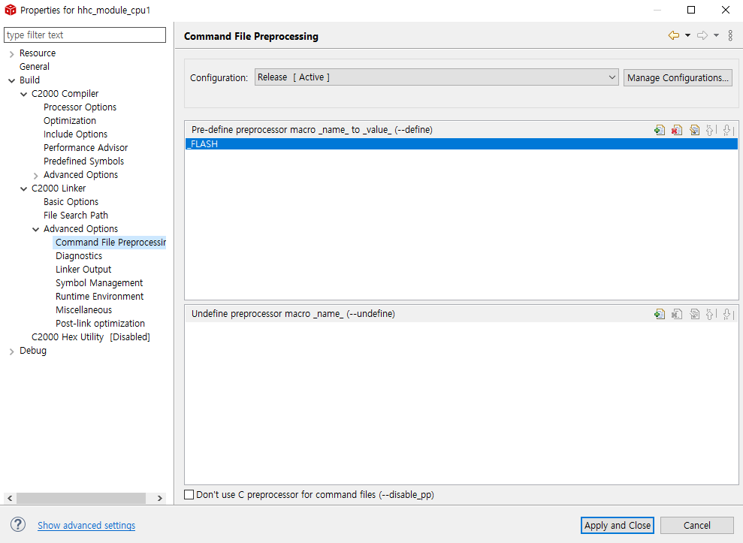Select General in the tree

[34, 67]
